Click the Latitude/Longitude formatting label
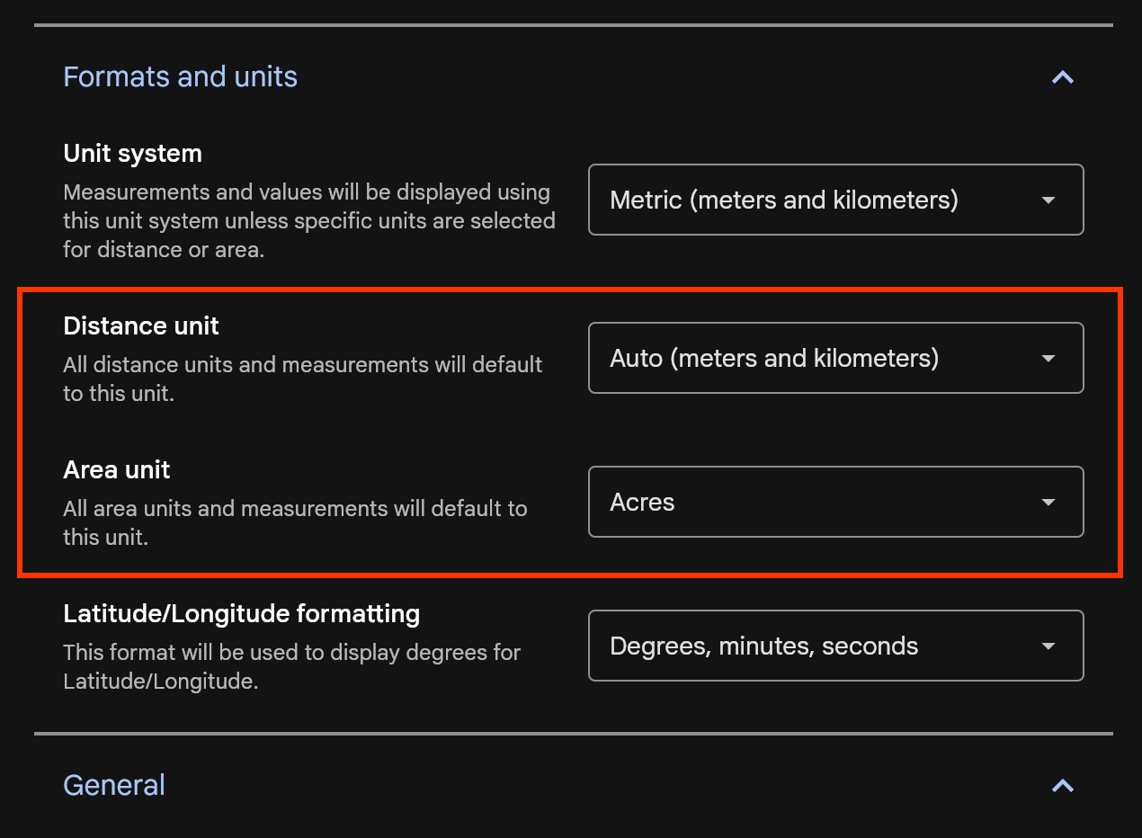The image size is (1142, 838). pos(242,614)
